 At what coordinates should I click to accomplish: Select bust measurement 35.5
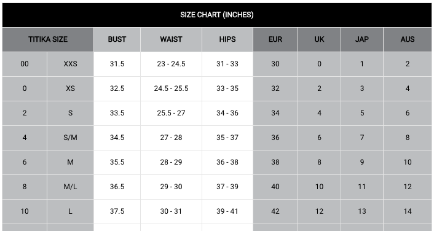tap(117, 162)
